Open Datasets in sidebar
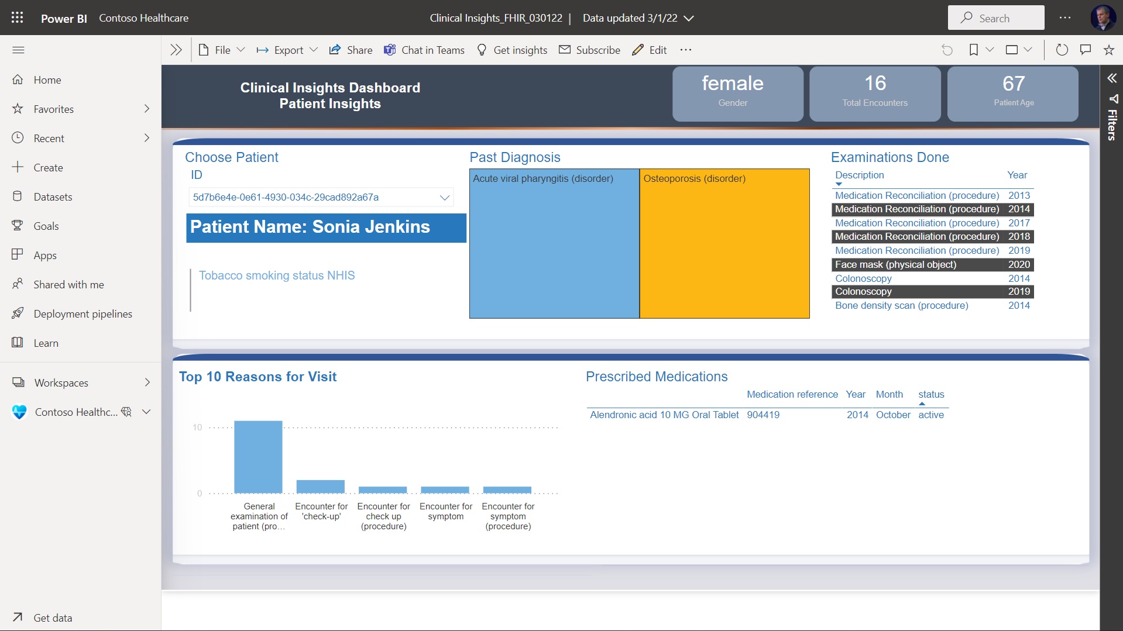The width and height of the screenshot is (1123, 631). pyautogui.click(x=53, y=196)
